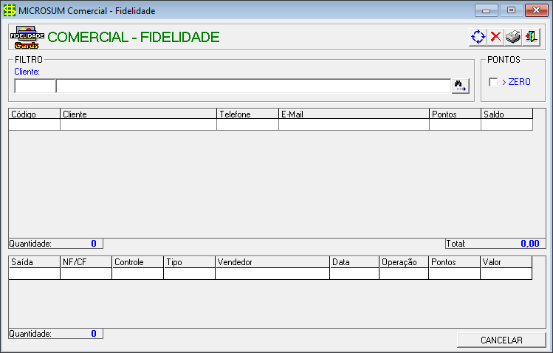Select the Cliente column header

[138, 114]
